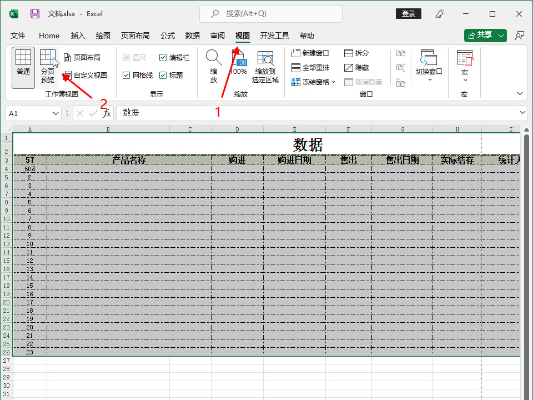Toggle the 网格线 gridlines checkbox

[x=127, y=76]
